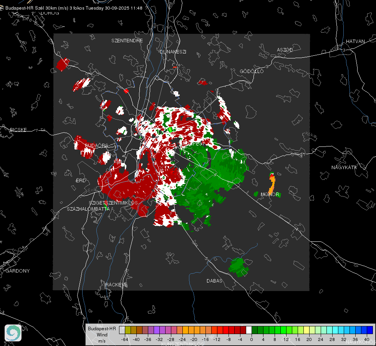The width and height of the screenshot is (376, 346).
Task: Click the NAGYKÁTA city label
Action: coord(344,167)
